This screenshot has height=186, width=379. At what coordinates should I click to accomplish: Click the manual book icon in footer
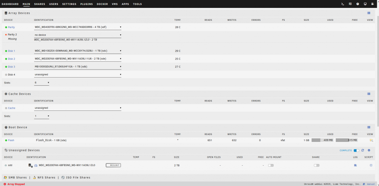[x=364, y=184]
